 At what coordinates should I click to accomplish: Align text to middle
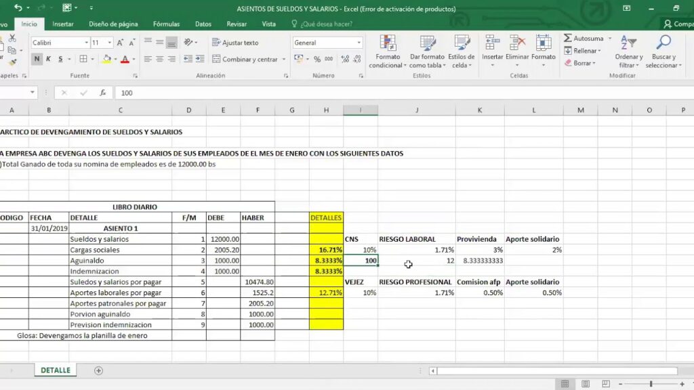coord(160,42)
